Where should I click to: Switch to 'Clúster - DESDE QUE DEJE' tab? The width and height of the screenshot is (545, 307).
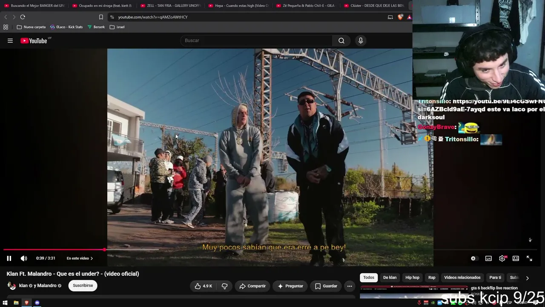[374, 6]
